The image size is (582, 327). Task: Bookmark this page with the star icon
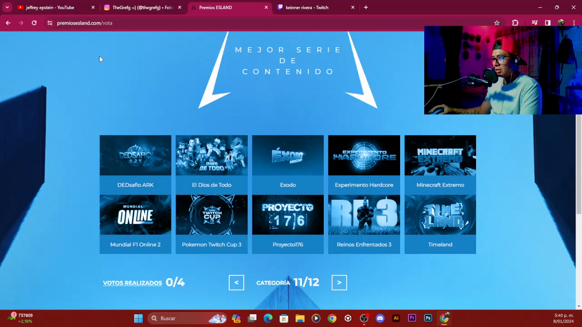(x=497, y=23)
